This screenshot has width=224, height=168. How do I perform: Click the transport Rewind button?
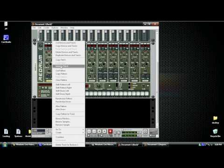[89, 132]
